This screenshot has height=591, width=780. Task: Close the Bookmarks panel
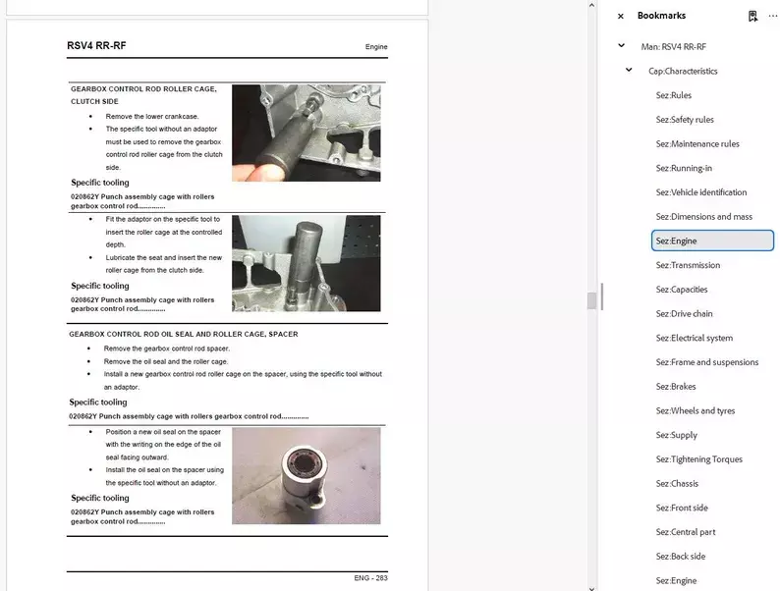[620, 16]
